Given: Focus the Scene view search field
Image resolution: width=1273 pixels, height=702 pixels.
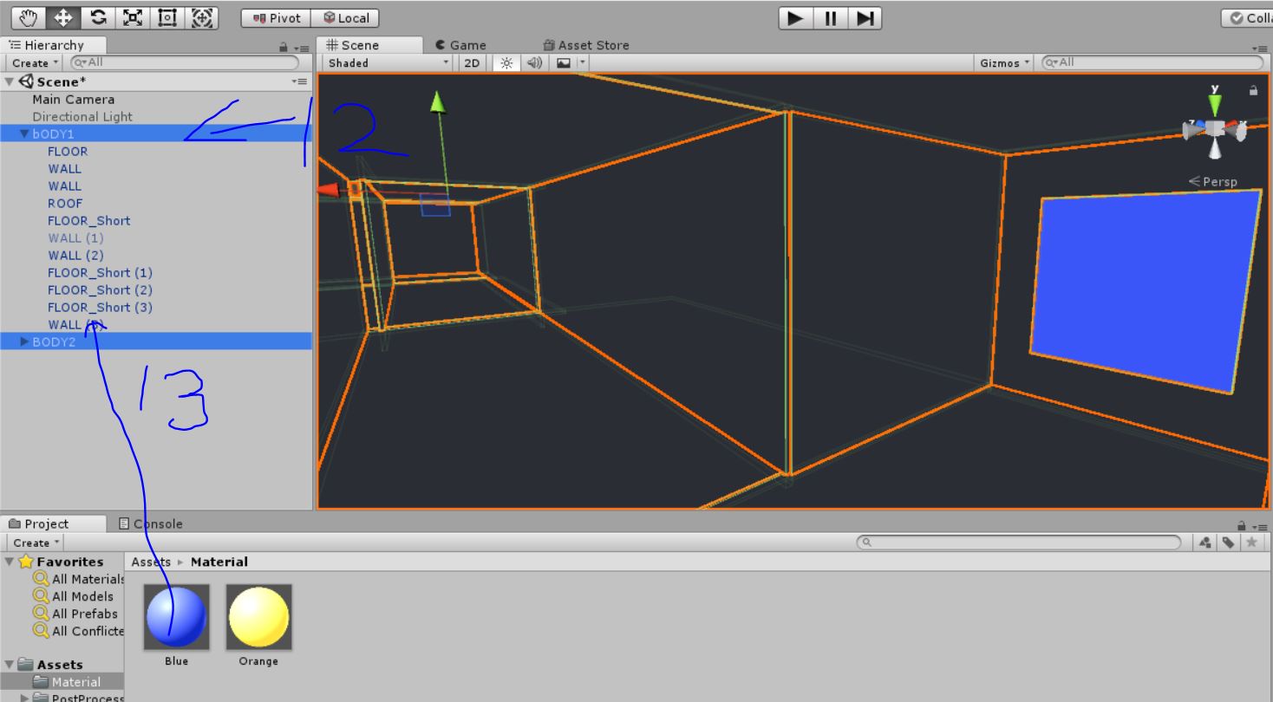Looking at the screenshot, I should [1152, 62].
